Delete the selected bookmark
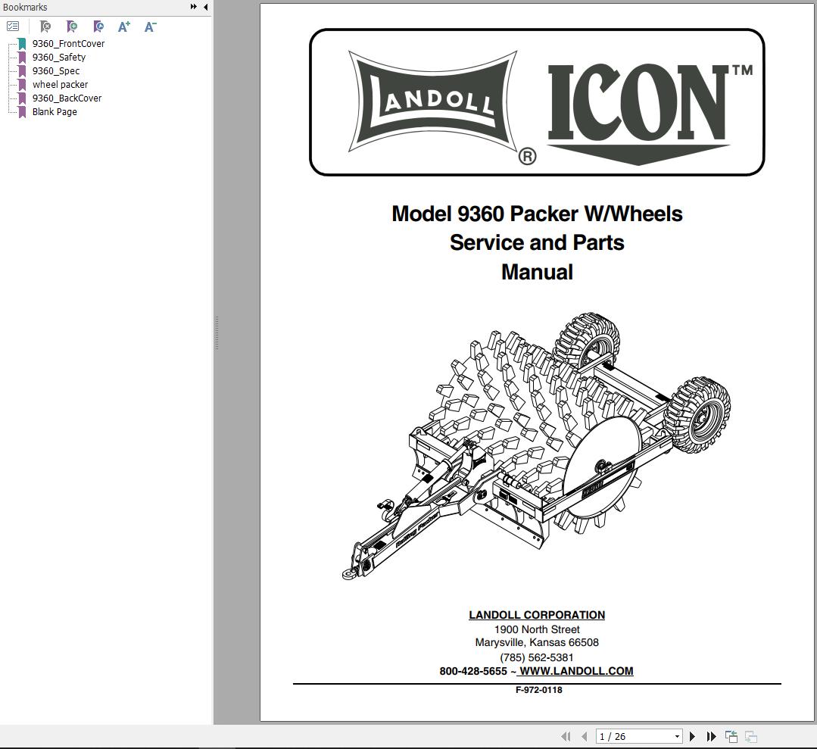 pyautogui.click(x=45, y=26)
